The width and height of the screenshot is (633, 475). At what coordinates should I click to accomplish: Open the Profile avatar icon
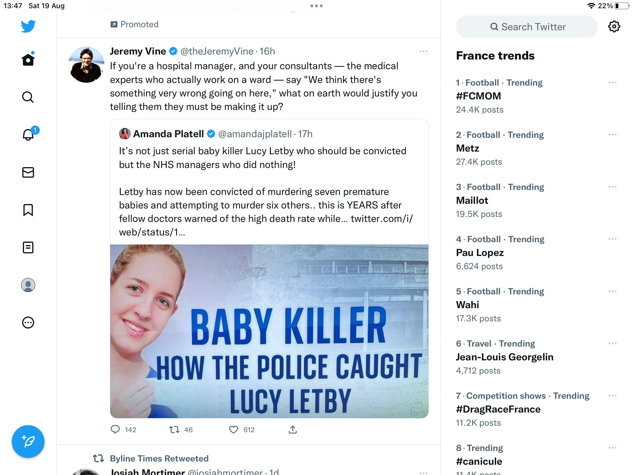(x=28, y=285)
